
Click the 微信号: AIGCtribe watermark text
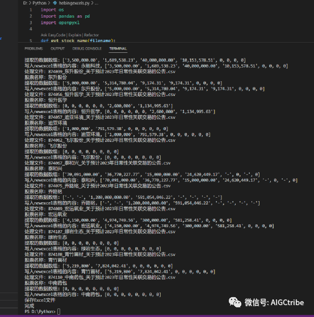pyautogui.click(x=274, y=302)
